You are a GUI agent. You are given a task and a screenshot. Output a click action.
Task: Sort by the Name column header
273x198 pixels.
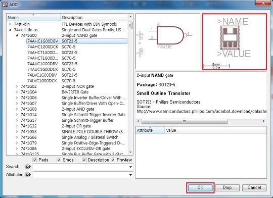point(33,17)
